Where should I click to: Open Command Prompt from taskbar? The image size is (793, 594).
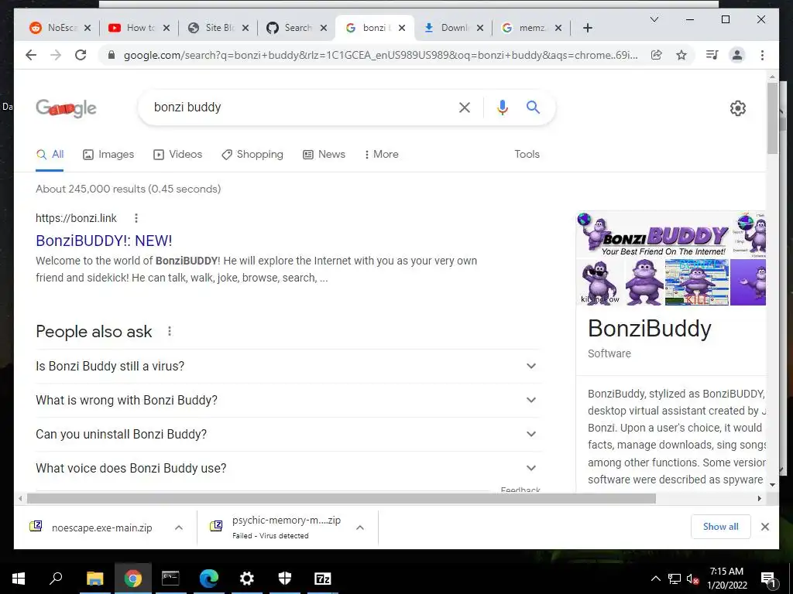[x=170, y=579]
